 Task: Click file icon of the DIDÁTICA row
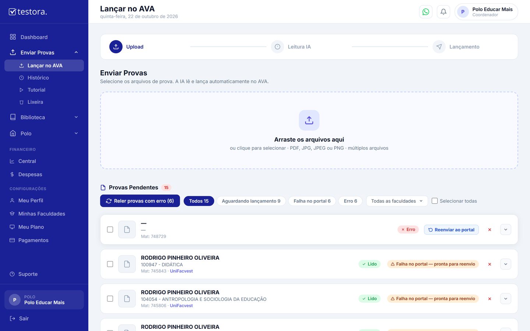tap(127, 264)
